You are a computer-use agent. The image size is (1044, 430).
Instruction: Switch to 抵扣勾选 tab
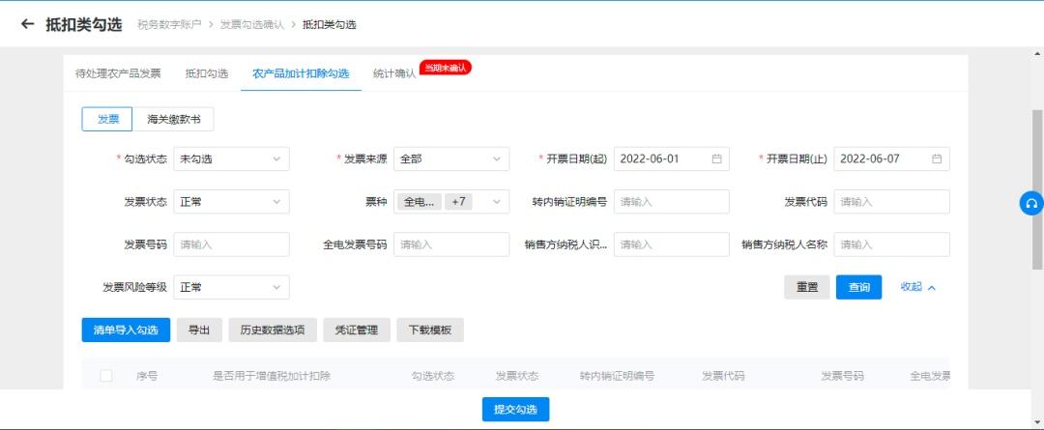pyautogui.click(x=206, y=73)
